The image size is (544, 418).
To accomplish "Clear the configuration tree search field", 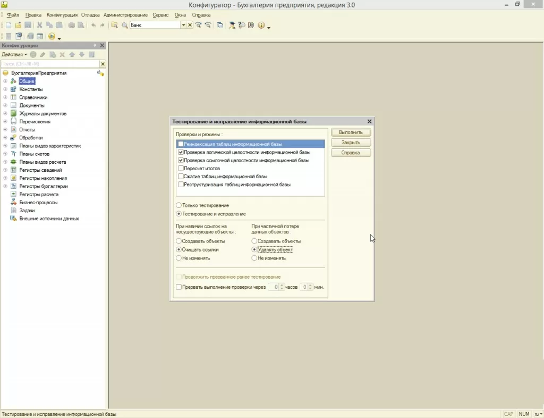I will tap(103, 64).
